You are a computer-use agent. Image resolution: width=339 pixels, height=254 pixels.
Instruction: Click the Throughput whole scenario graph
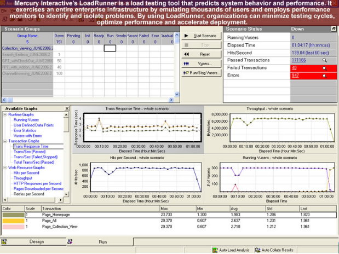[x=282, y=128]
